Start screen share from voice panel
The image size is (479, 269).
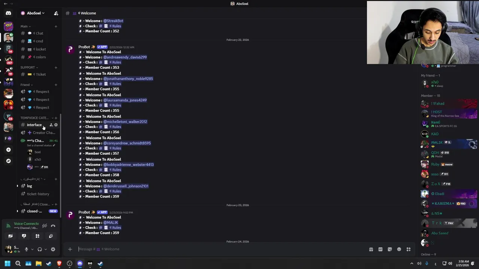coord(24,236)
